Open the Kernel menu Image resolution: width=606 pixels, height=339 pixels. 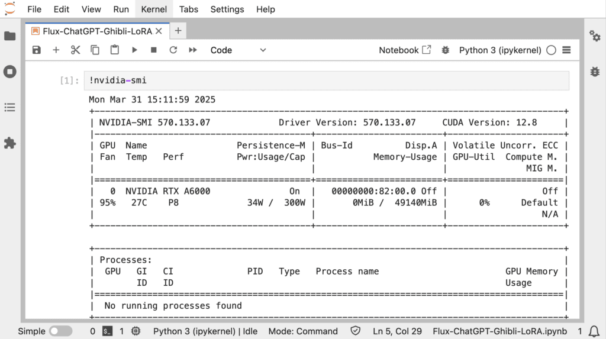coord(154,9)
